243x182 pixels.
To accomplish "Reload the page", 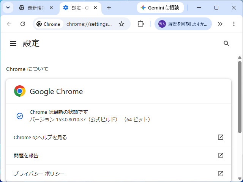I will pos(23,24).
